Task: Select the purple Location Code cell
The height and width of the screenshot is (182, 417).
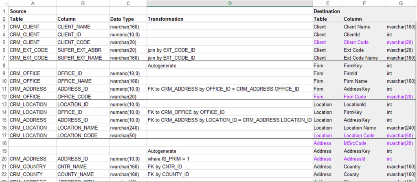Action: 364,136
